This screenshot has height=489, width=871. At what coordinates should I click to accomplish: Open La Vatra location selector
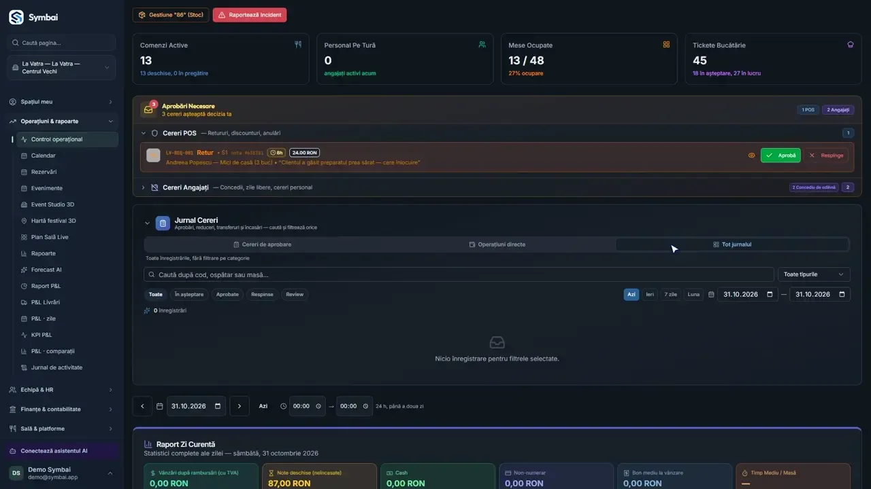pos(61,68)
